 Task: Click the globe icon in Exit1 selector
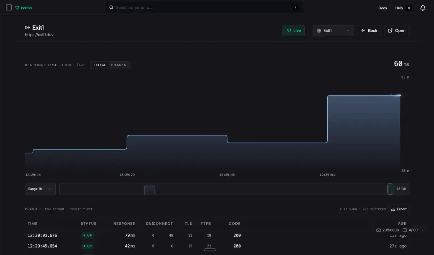[x=319, y=31]
